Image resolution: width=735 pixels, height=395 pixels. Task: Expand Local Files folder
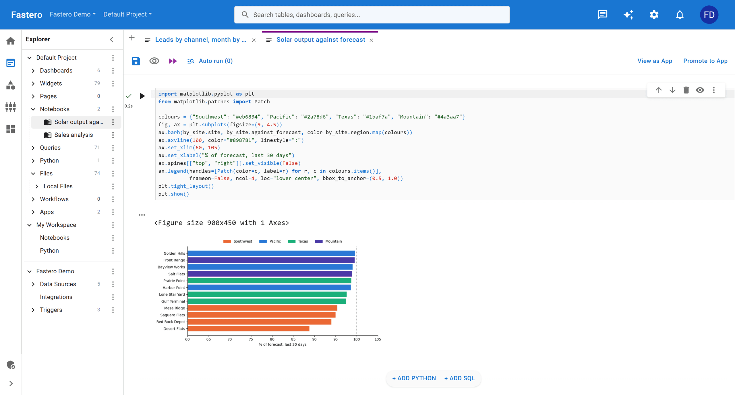click(x=37, y=186)
